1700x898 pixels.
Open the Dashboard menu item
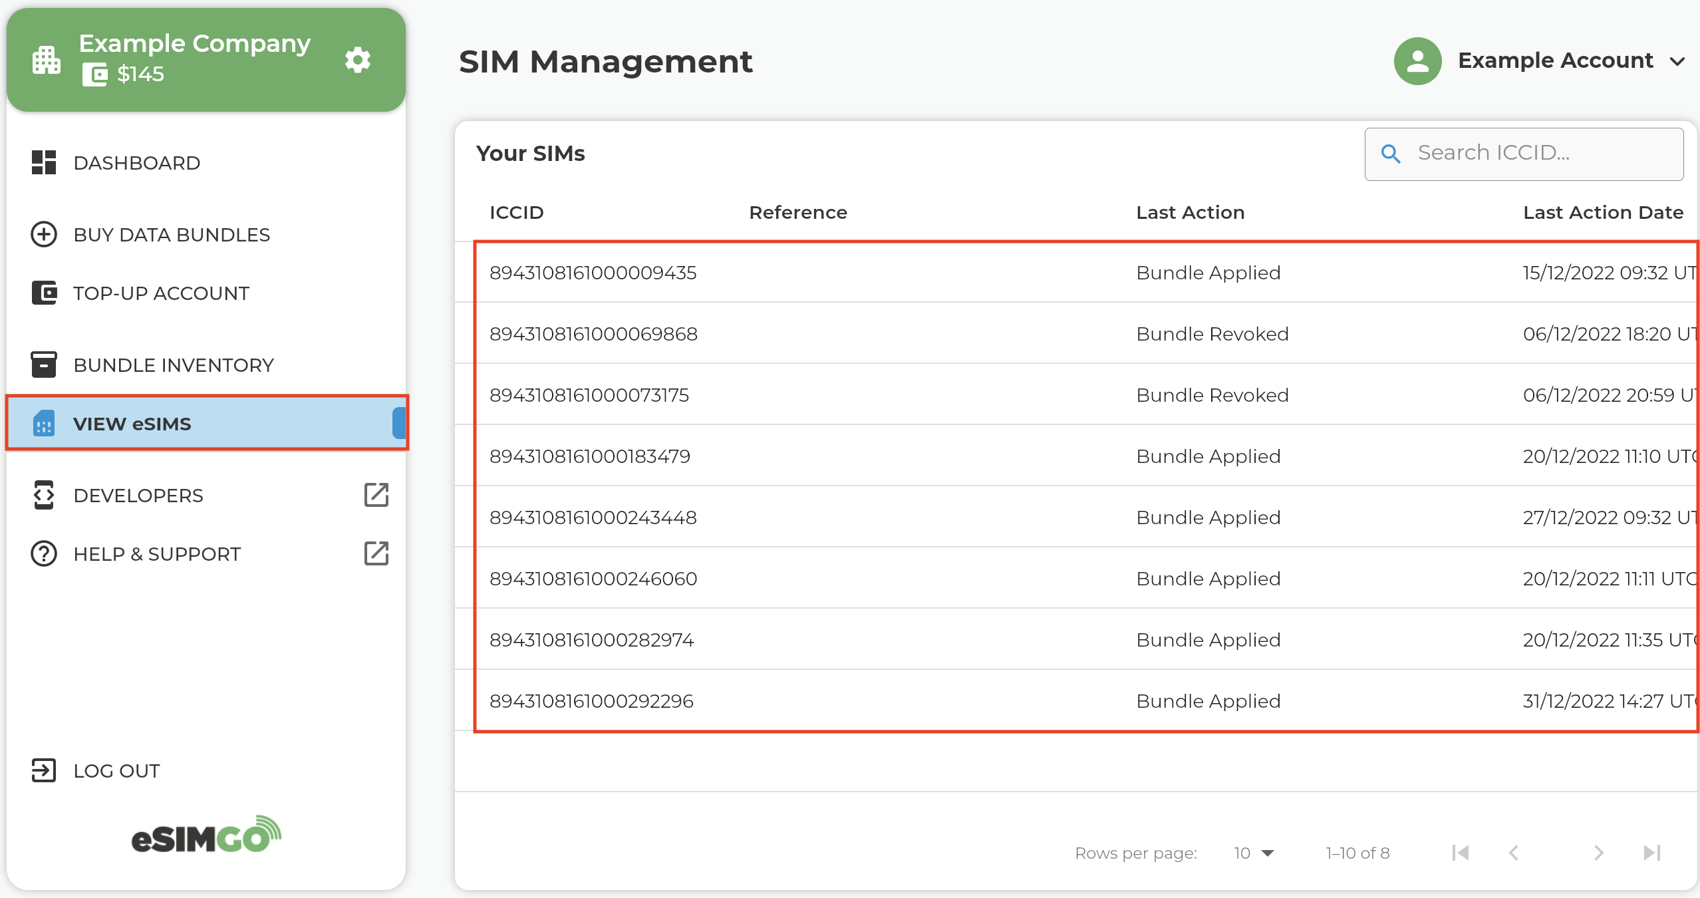tap(136, 163)
